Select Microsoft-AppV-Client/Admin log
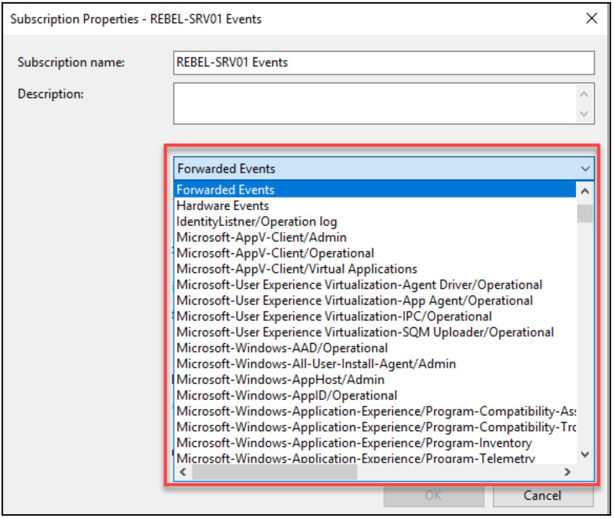This screenshot has width=614, height=518. 261,237
